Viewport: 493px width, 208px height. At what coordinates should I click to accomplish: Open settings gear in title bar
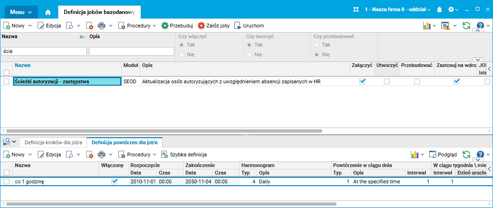point(451,9)
